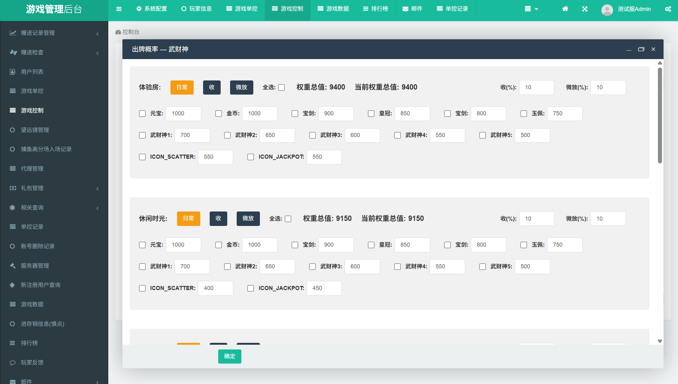Click the 礼包管理 money icon in sidebar
The height and width of the screenshot is (384, 678).
(13, 188)
